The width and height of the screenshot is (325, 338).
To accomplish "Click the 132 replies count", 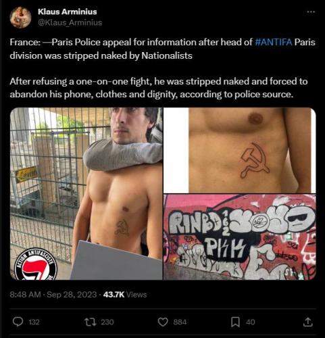I will click(x=34, y=322).
